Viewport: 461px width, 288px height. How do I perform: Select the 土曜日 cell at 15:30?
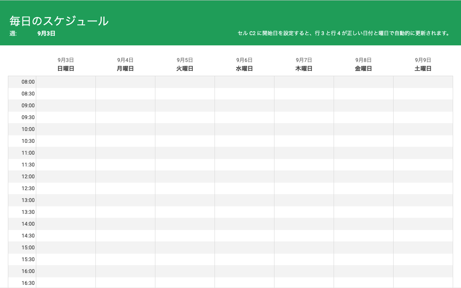point(423,260)
